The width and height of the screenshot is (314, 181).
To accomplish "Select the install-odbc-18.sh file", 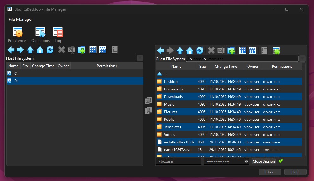I will [x=229, y=142].
